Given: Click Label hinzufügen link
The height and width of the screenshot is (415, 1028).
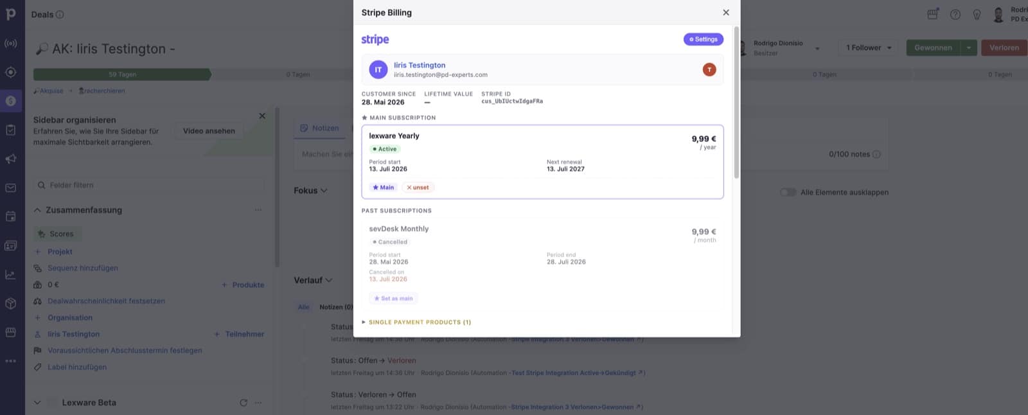Looking at the screenshot, I should 77,367.
